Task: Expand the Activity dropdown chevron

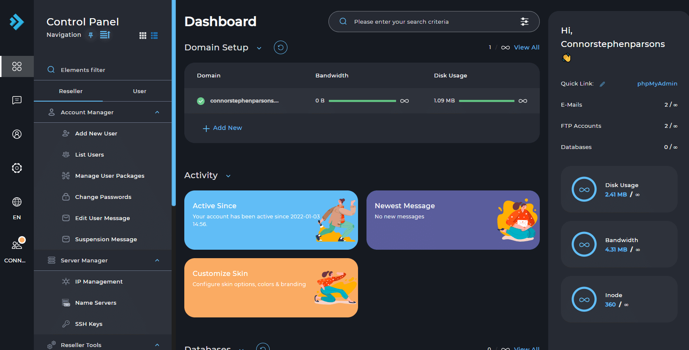Action: (x=228, y=176)
